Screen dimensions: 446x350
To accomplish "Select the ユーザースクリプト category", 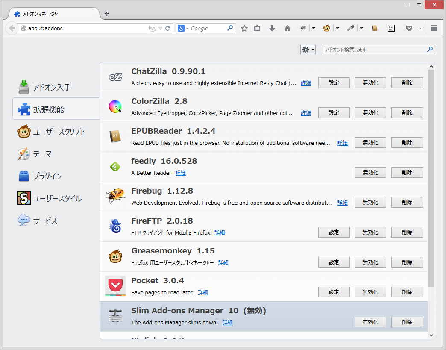I will coord(56,132).
